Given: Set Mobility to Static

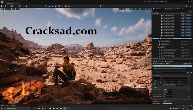Looking at the screenshot, I should pyautogui.click(x=166, y=85).
